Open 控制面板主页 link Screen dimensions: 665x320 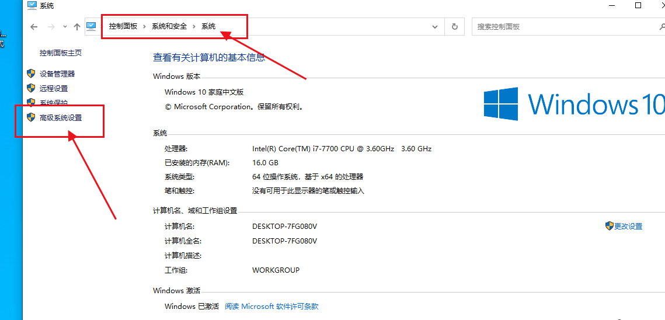tap(61, 53)
